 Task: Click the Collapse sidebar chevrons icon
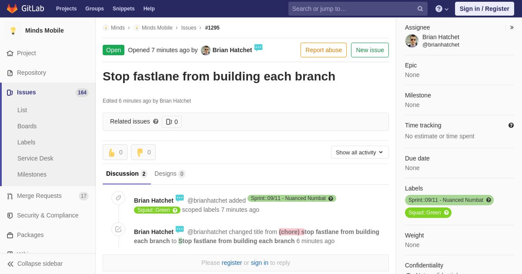pos(10,264)
